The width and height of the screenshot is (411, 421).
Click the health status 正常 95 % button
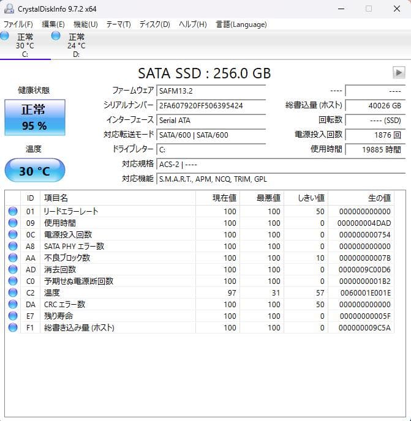coord(35,117)
